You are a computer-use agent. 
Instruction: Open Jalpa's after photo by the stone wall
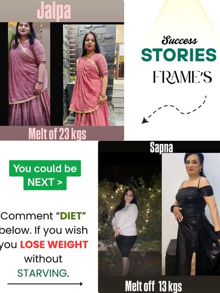pos(93,75)
